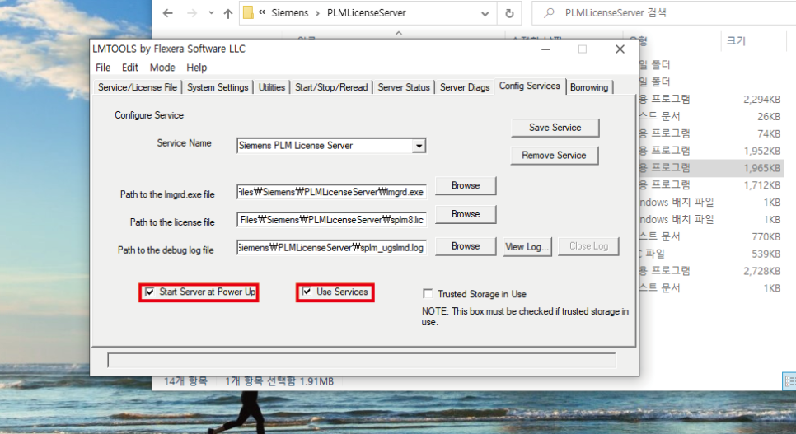
Task: Open the Edit menu in LMTOOLS
Action: (130, 68)
